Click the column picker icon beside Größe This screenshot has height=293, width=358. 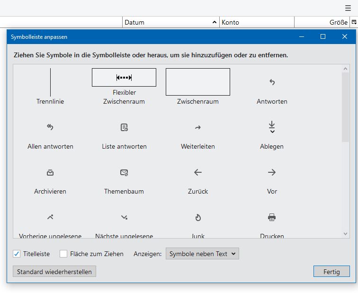point(354,22)
